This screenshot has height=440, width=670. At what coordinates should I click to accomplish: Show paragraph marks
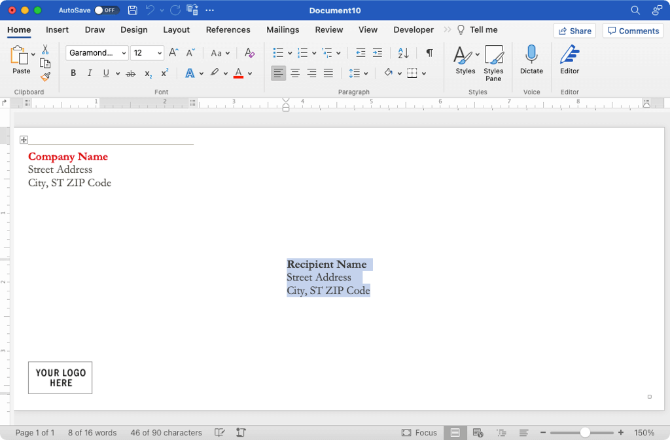point(429,52)
